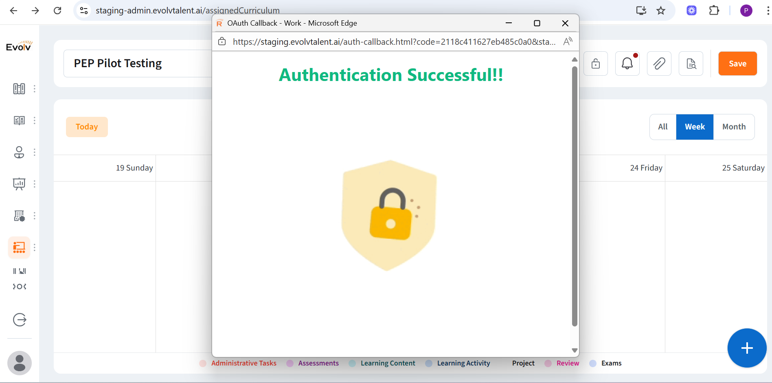Click the popup scrollbar up arrow

click(575, 59)
